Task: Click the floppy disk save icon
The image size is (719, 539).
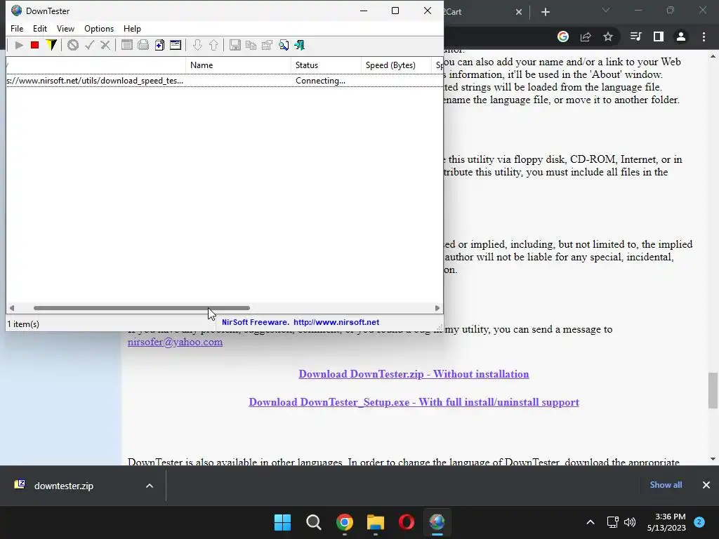Action: point(235,45)
